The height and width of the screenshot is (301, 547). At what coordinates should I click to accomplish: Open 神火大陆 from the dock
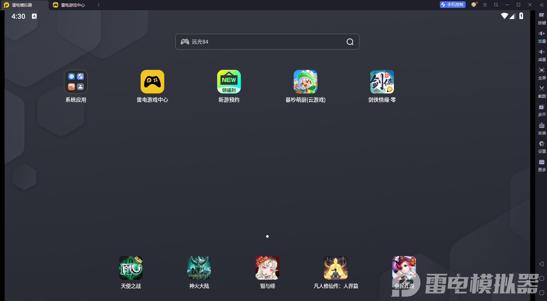199,268
